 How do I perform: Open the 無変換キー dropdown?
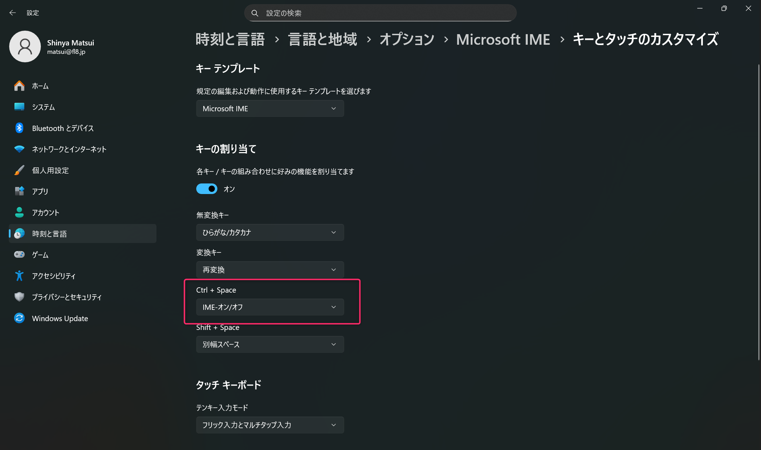(x=270, y=232)
